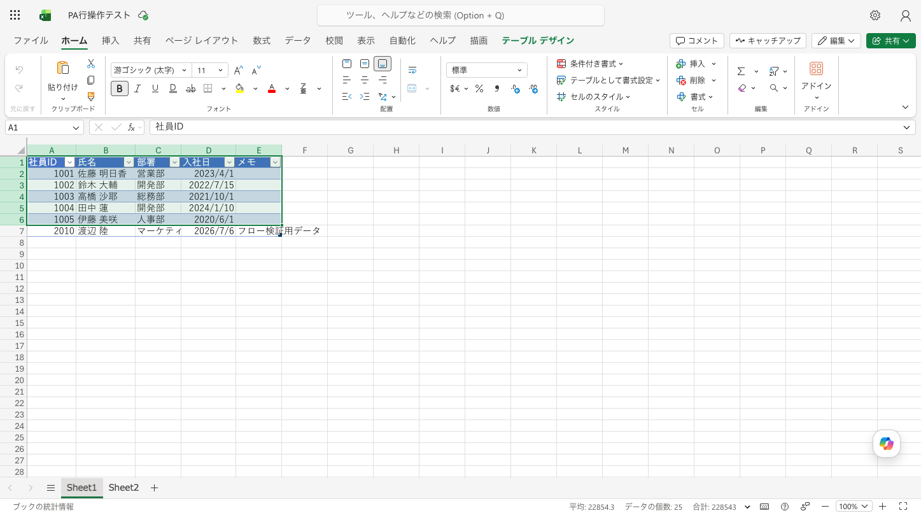Click the green 共有 button
The height and width of the screenshot is (513, 921).
click(x=890, y=41)
